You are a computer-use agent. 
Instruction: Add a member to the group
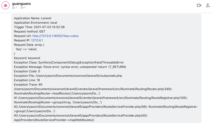pos(208,5)
